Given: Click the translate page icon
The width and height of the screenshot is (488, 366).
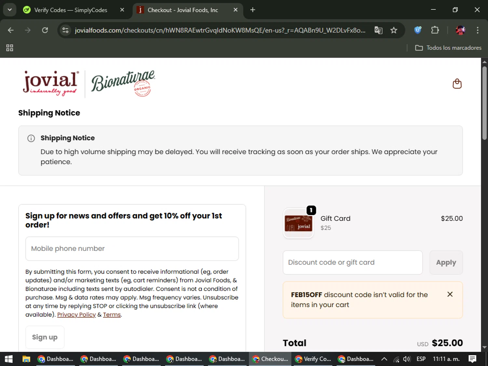Looking at the screenshot, I should click(x=378, y=30).
